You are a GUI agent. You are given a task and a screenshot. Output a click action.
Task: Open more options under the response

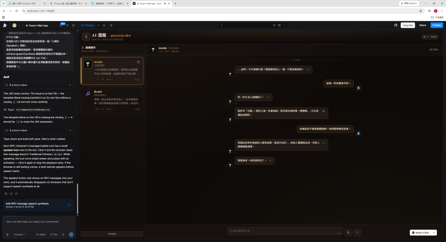22,193
